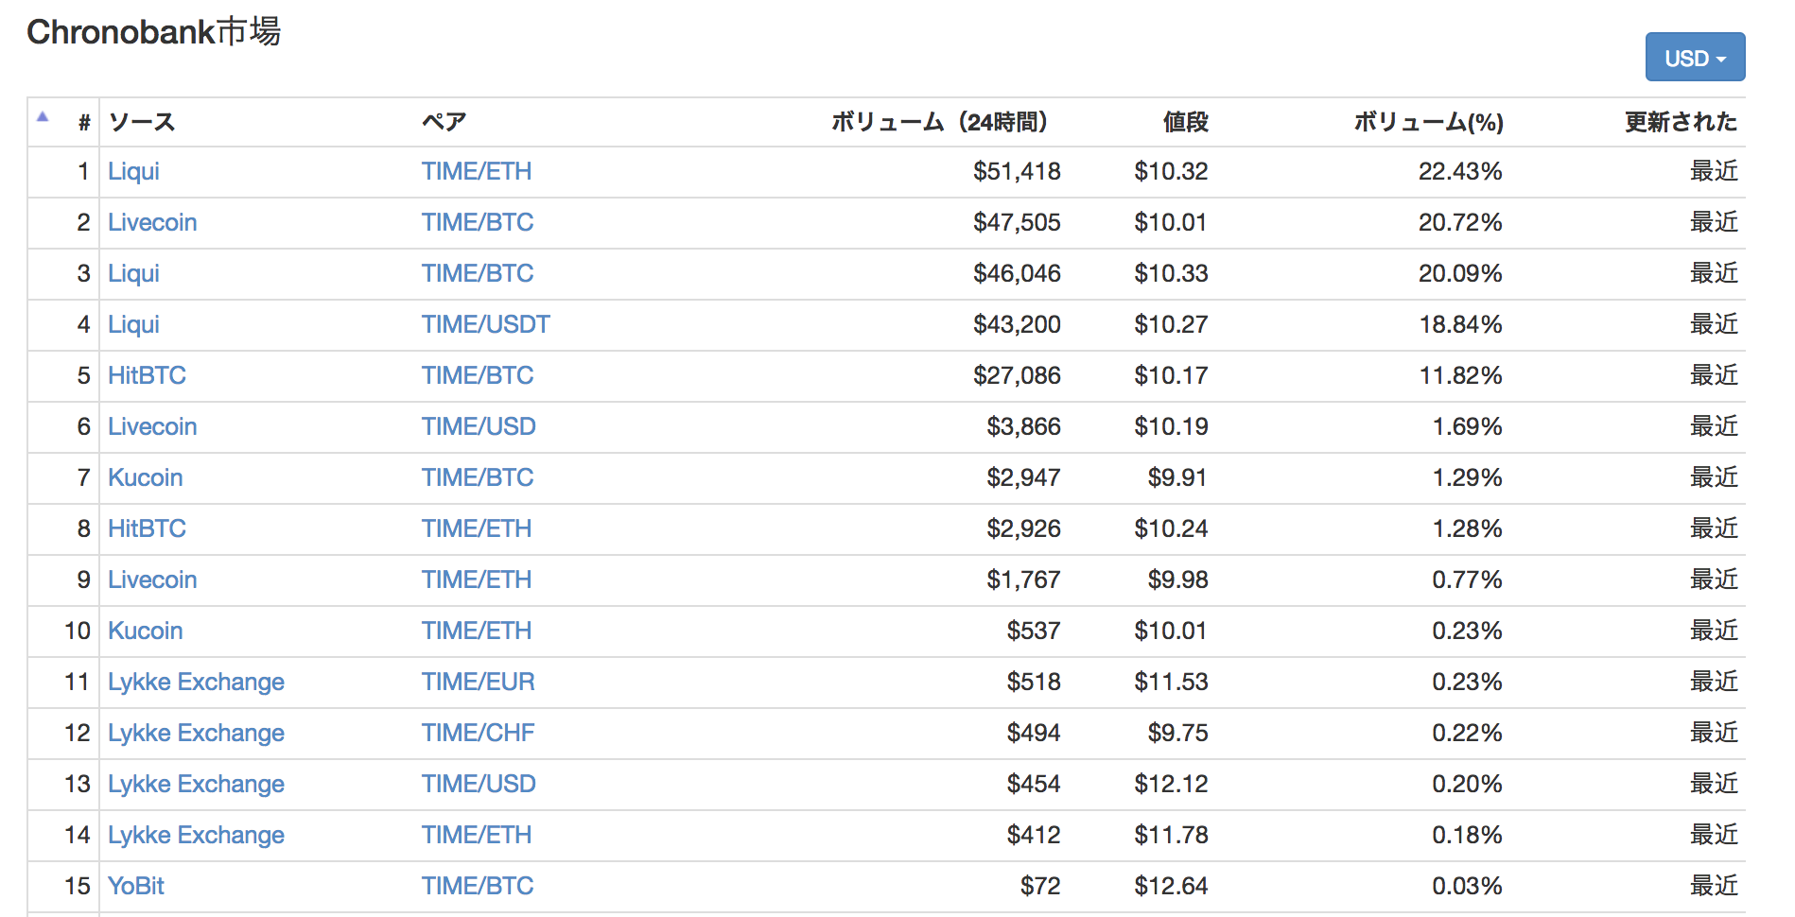
Task: Select the 0.03% volume share
Action: coord(1467,886)
